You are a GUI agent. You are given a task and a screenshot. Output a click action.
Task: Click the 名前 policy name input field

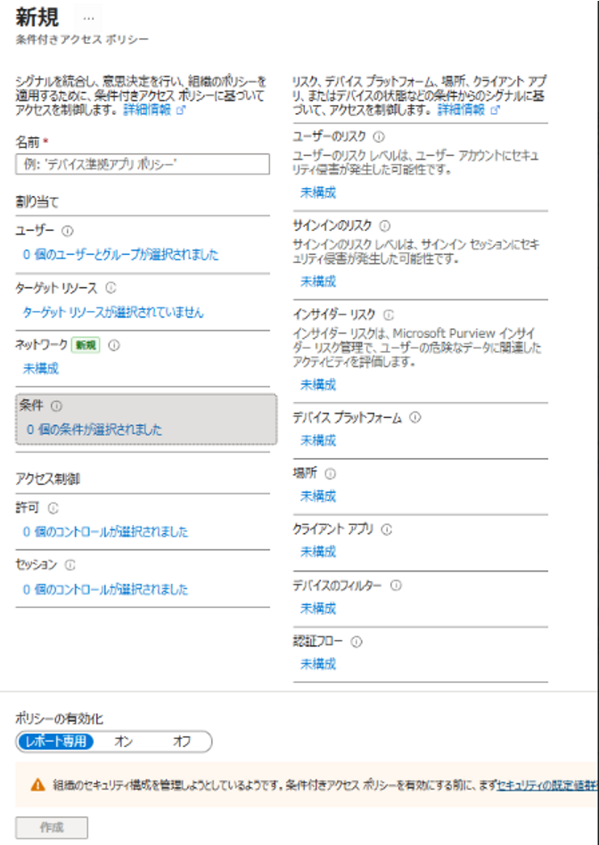[143, 164]
